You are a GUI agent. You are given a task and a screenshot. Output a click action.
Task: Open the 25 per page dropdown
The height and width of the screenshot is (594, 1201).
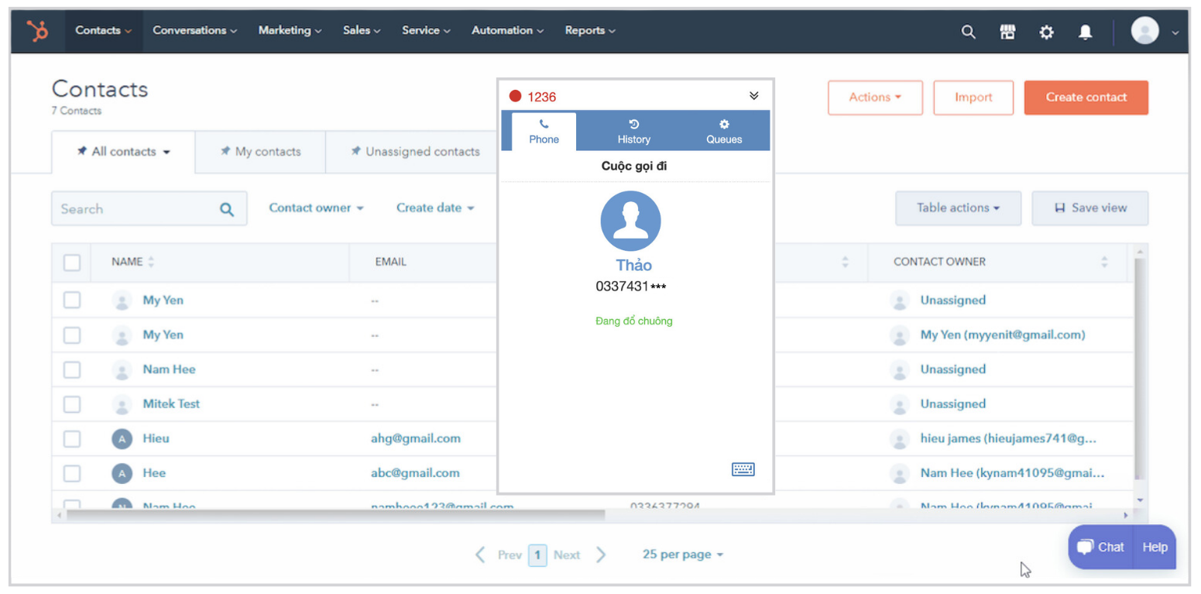coord(682,555)
